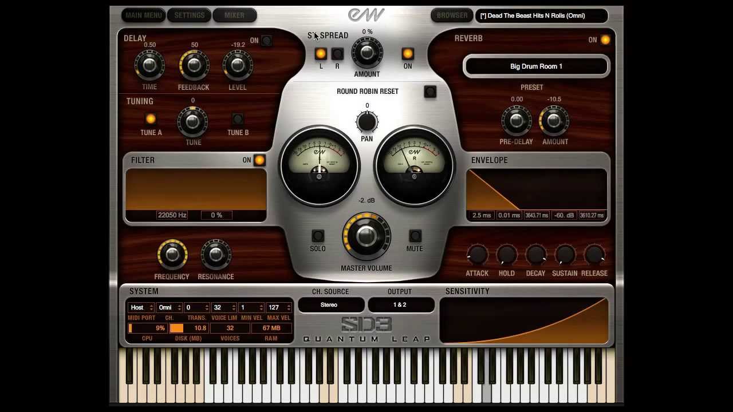Image resolution: width=733 pixels, height=412 pixels.
Task: Click the Reverb Pre-Delay knob
Action: (517, 120)
